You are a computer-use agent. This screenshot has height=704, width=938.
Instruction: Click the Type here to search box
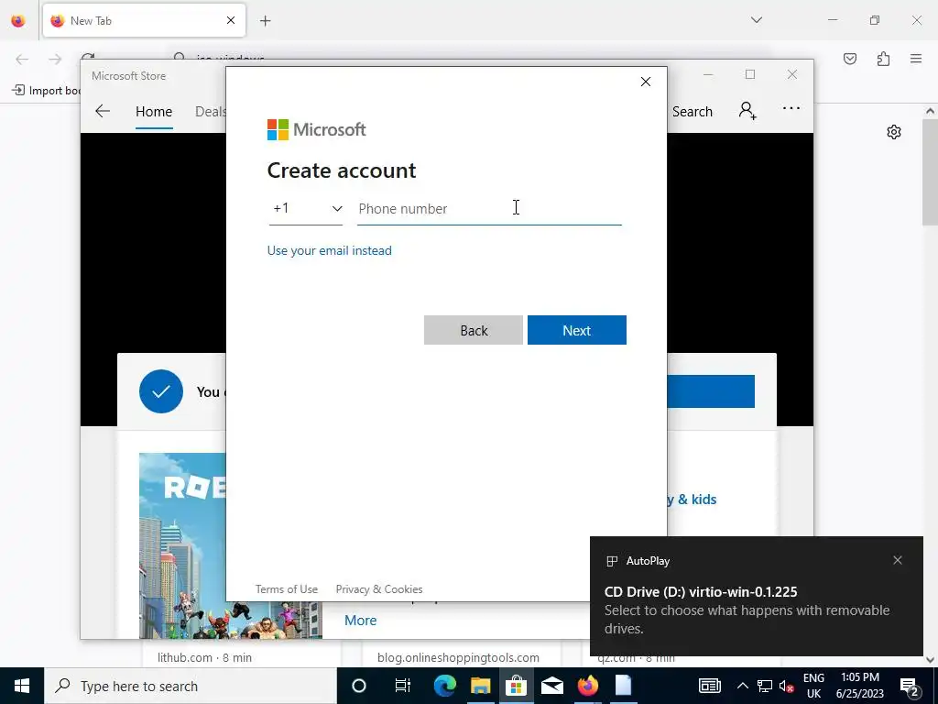191,686
